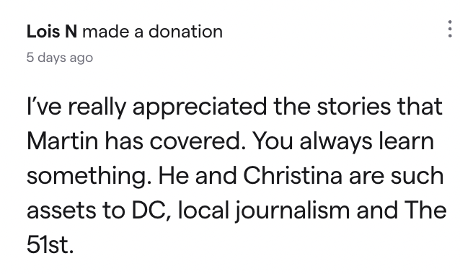Click the word "stories" in the first line
Viewport: 460px width, 274px height.
354,107
